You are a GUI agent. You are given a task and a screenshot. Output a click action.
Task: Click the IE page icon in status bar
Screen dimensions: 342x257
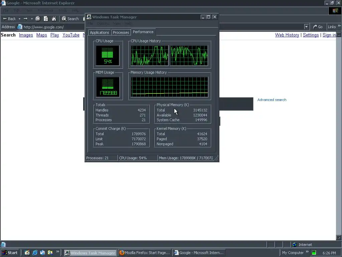pyautogui.click(x=3, y=245)
